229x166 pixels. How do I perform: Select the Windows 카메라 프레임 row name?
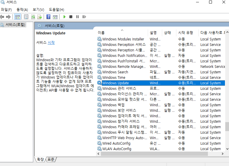(125, 127)
